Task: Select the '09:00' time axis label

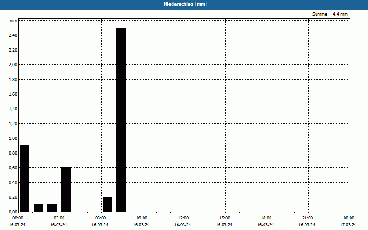Action: 142,218
